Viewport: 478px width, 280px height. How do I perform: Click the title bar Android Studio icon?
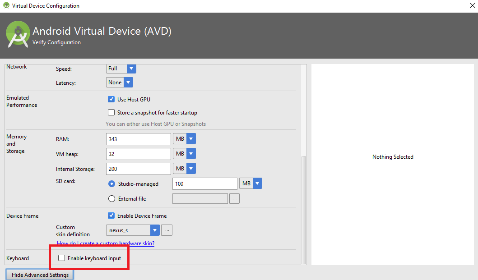pos(6,5)
